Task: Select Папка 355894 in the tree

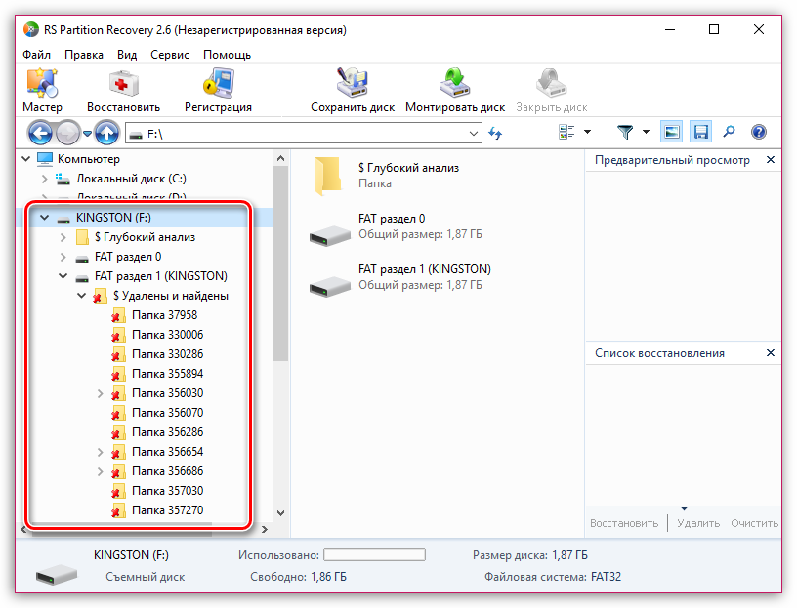Action: pyautogui.click(x=167, y=374)
